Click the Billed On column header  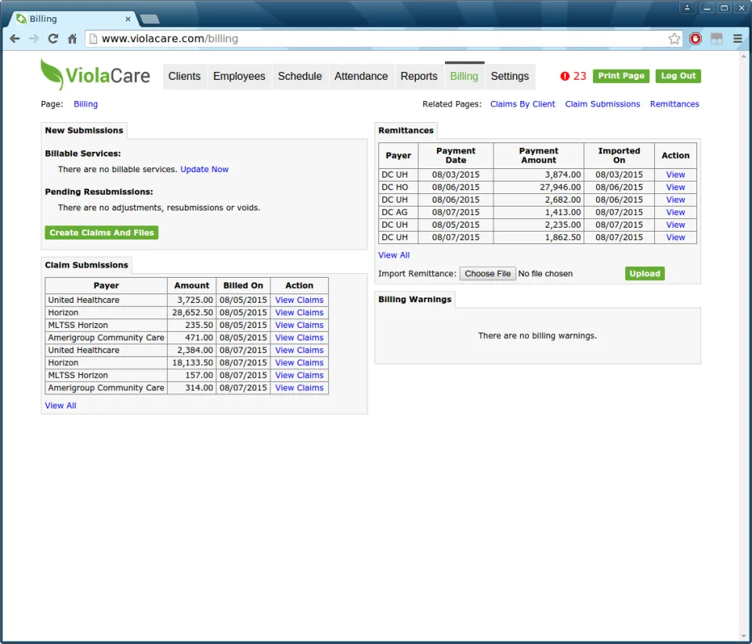pyautogui.click(x=243, y=286)
